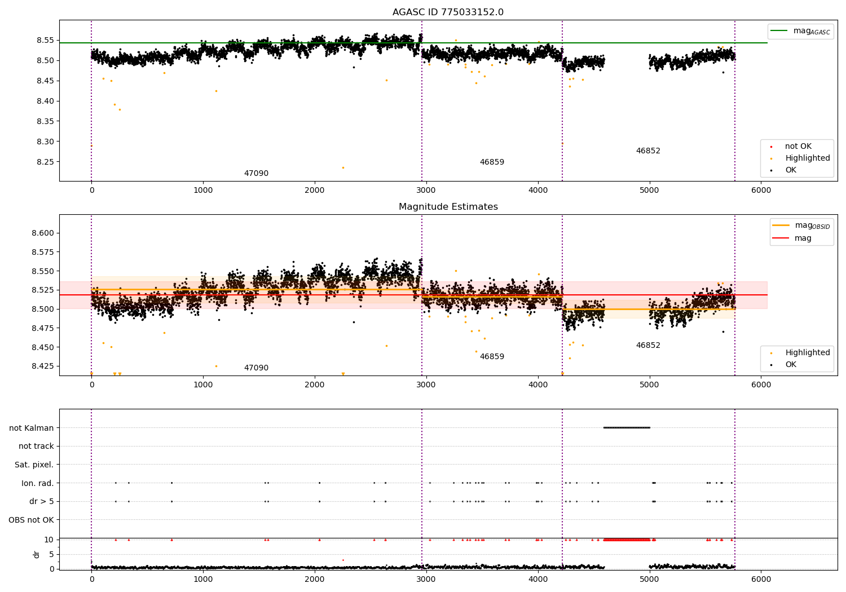Click the 8.525 y-axis tick label
Screen dimensions: 846x592
click(43, 290)
